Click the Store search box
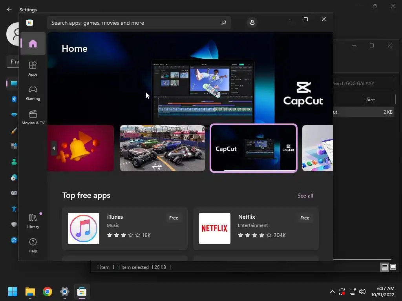 coord(139,23)
